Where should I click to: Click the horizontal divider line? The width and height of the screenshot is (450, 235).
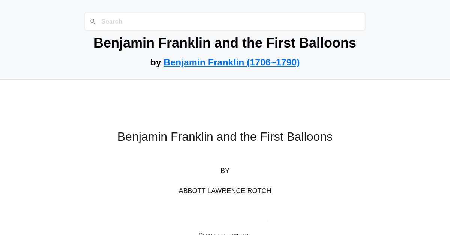click(225, 221)
